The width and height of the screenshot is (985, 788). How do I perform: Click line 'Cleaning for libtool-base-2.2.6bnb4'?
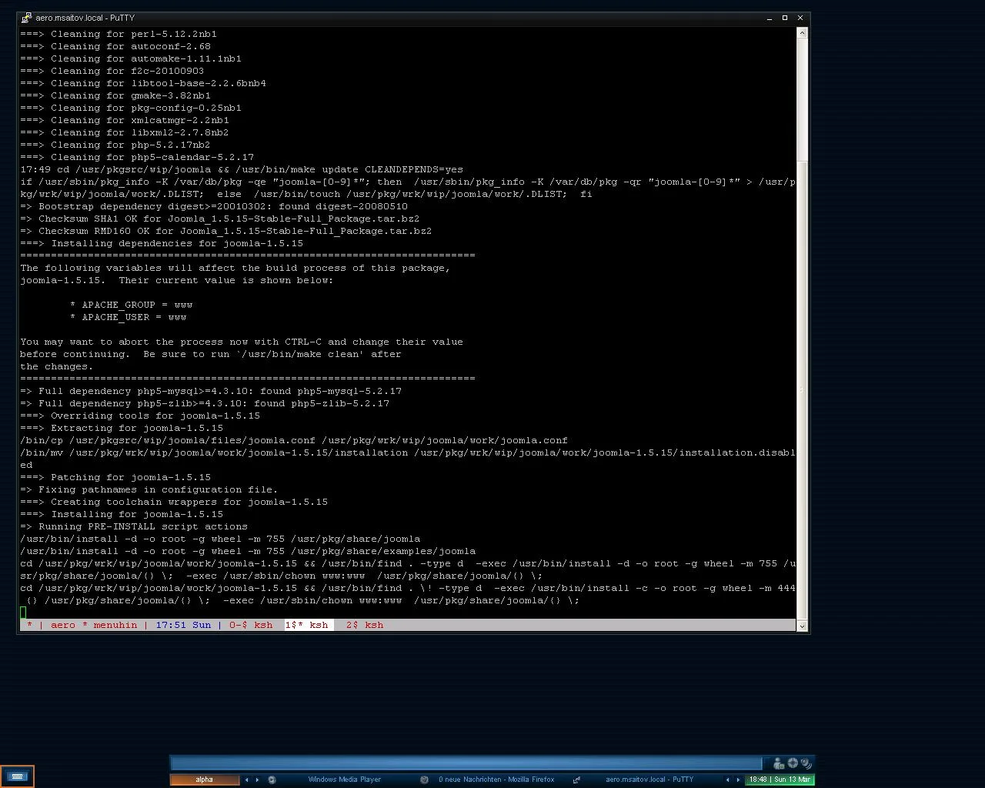tap(143, 83)
